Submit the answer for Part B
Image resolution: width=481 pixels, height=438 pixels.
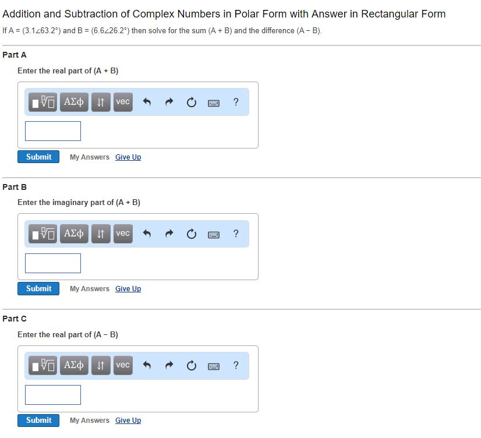(38, 288)
